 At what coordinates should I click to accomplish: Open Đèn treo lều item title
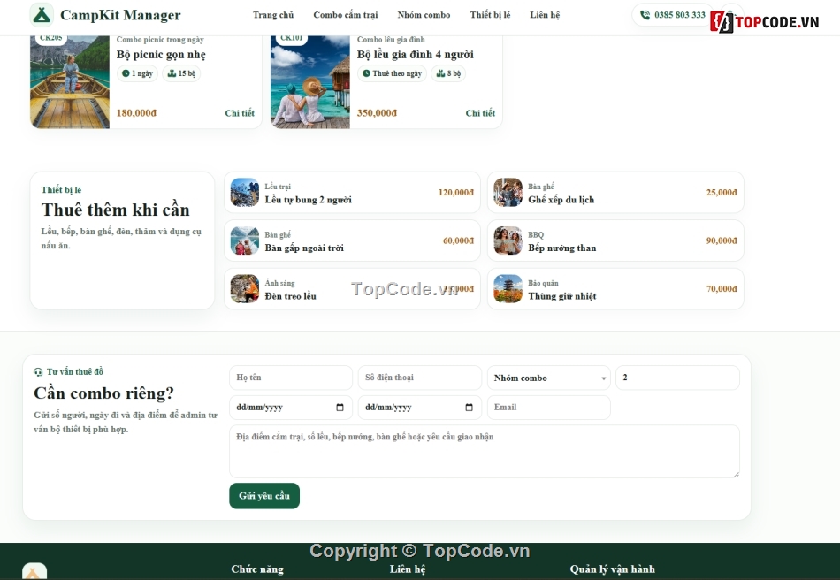(290, 296)
